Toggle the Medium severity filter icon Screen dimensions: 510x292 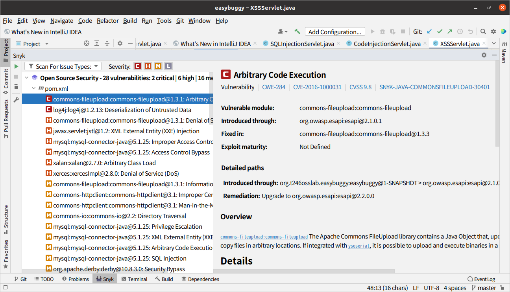158,66
